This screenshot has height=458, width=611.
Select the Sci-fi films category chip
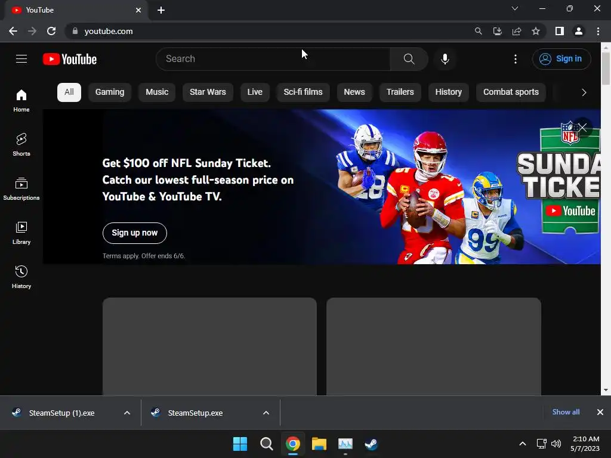[303, 92]
